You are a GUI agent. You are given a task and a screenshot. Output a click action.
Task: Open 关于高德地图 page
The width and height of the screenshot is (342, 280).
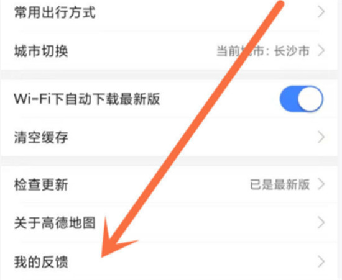click(170, 223)
